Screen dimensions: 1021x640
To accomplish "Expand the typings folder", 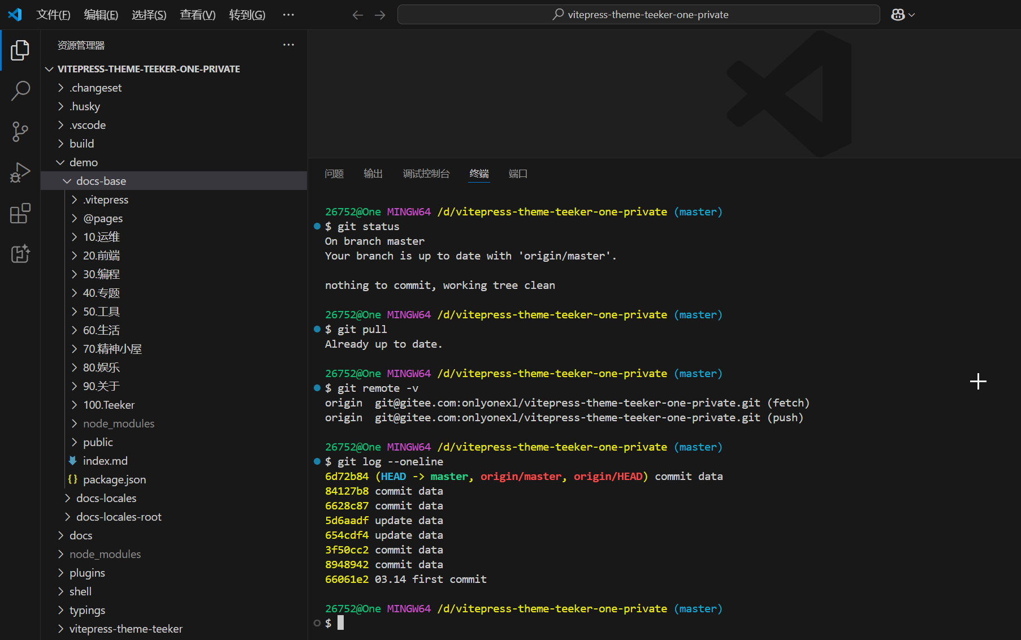I will point(174,610).
